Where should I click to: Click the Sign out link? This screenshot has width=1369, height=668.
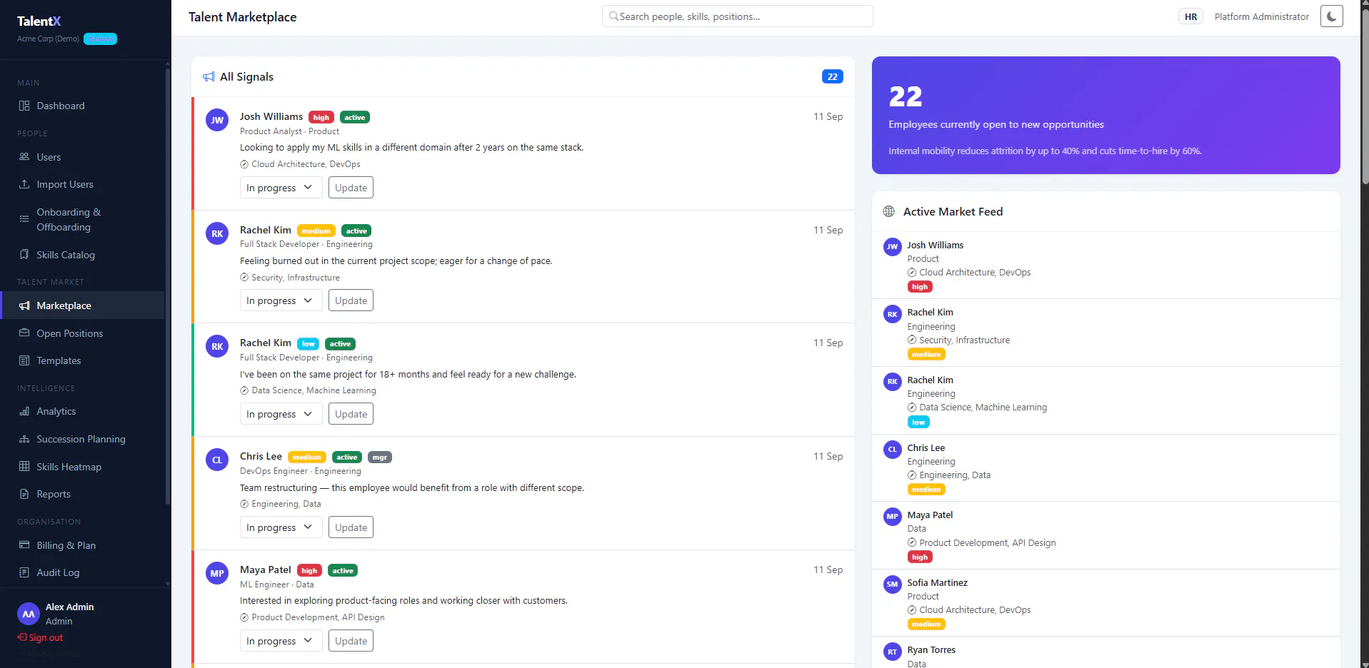(x=40, y=637)
